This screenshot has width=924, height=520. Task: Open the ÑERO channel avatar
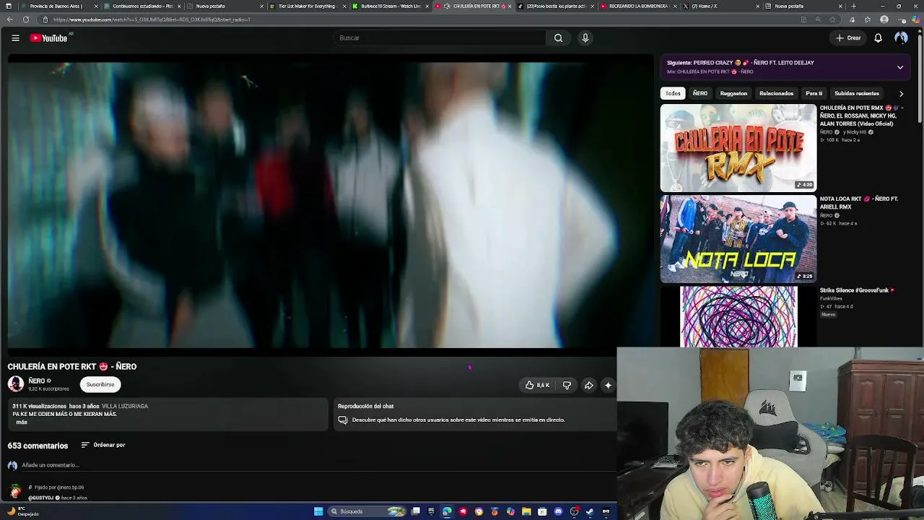point(15,384)
